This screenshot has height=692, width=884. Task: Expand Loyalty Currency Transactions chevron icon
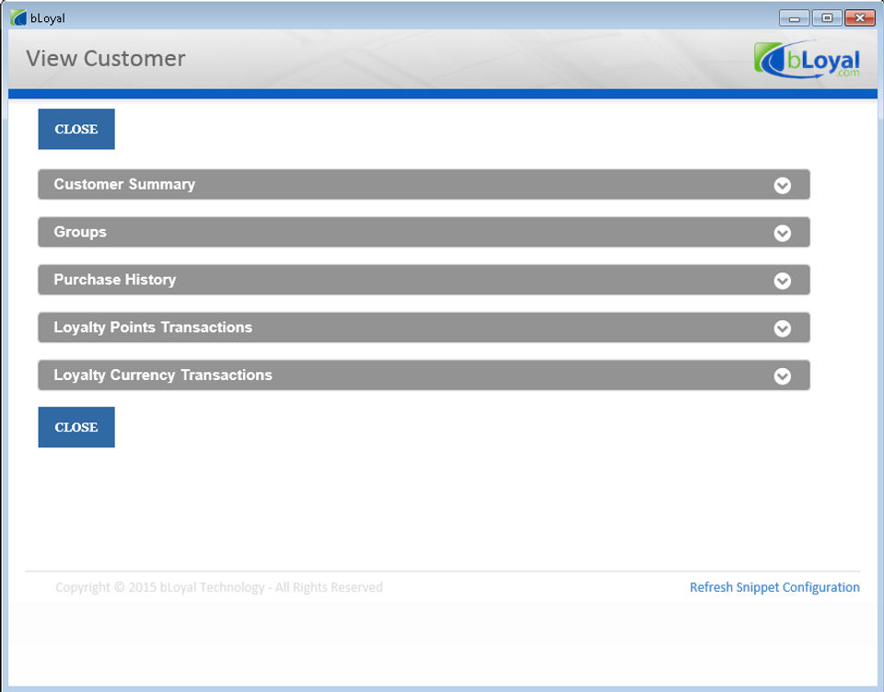point(782,375)
